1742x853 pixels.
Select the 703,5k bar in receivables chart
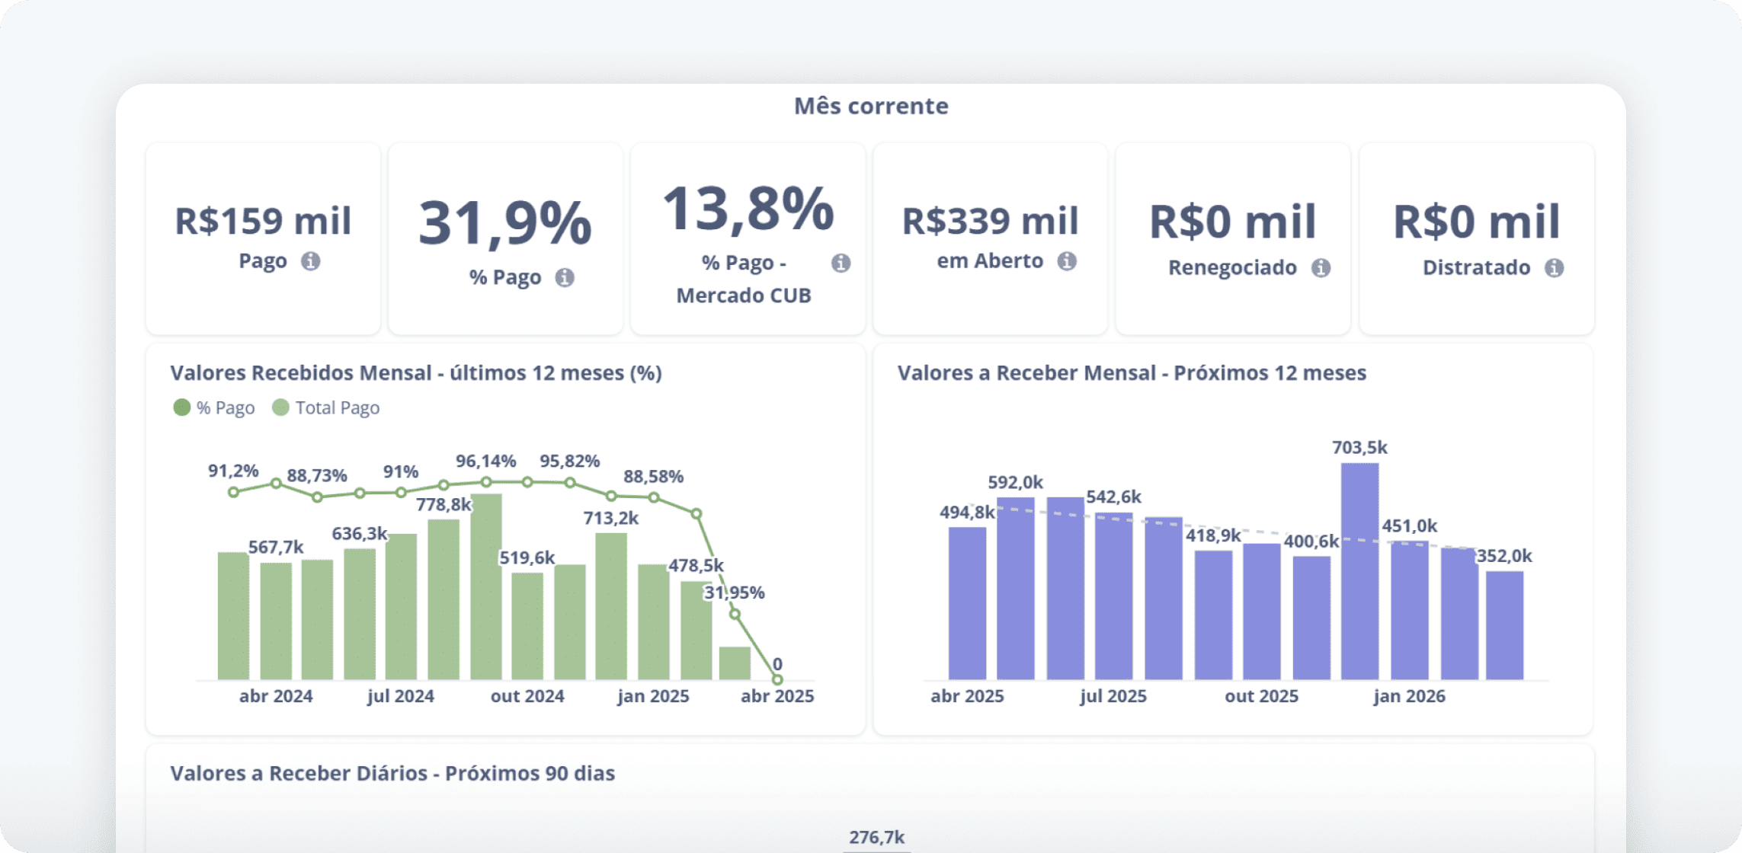pyautogui.click(x=1359, y=571)
